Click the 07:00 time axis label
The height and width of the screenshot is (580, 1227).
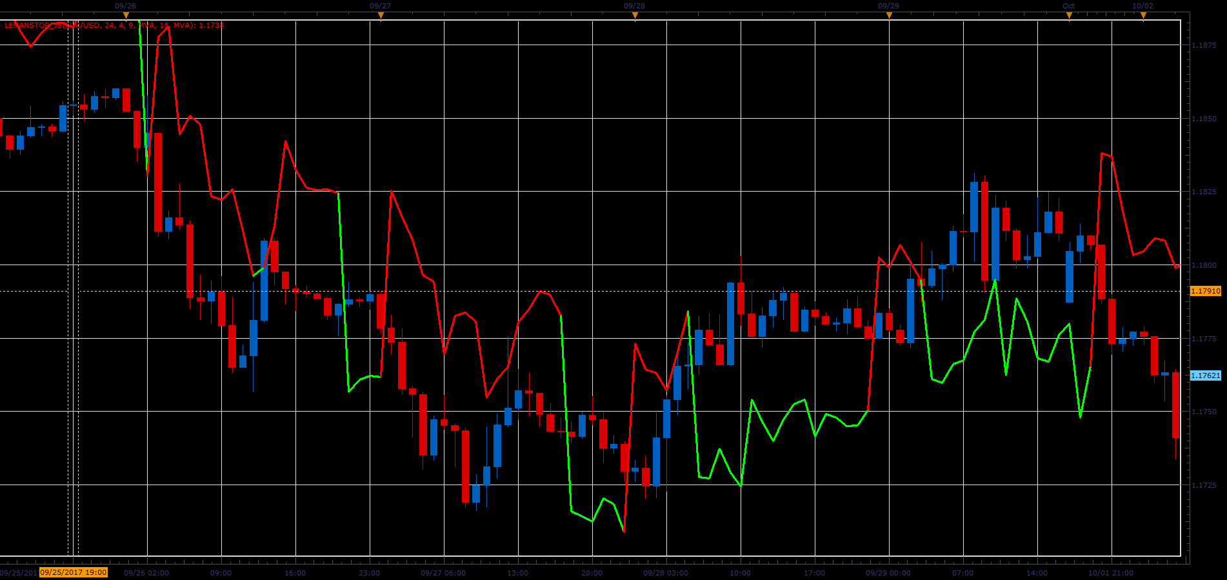(963, 573)
